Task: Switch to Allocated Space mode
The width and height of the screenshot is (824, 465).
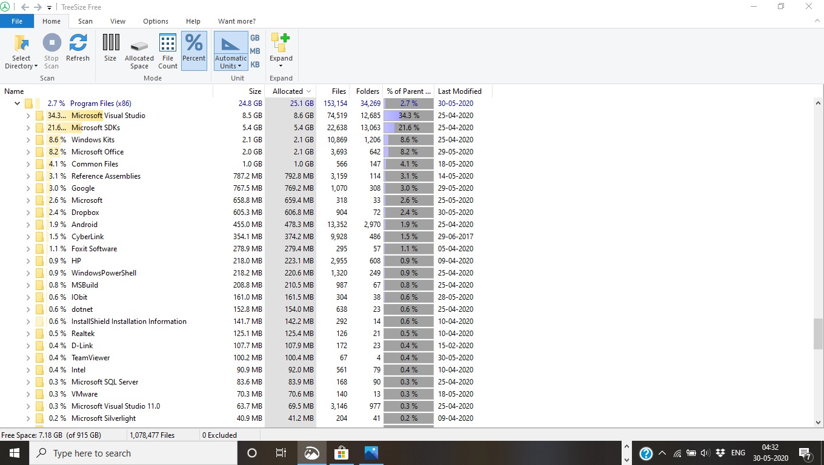Action: pos(139,47)
